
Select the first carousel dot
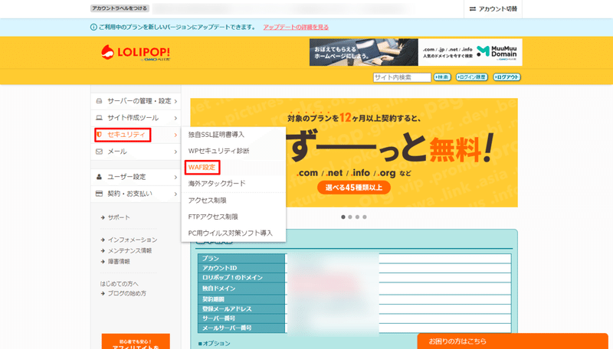point(343,217)
